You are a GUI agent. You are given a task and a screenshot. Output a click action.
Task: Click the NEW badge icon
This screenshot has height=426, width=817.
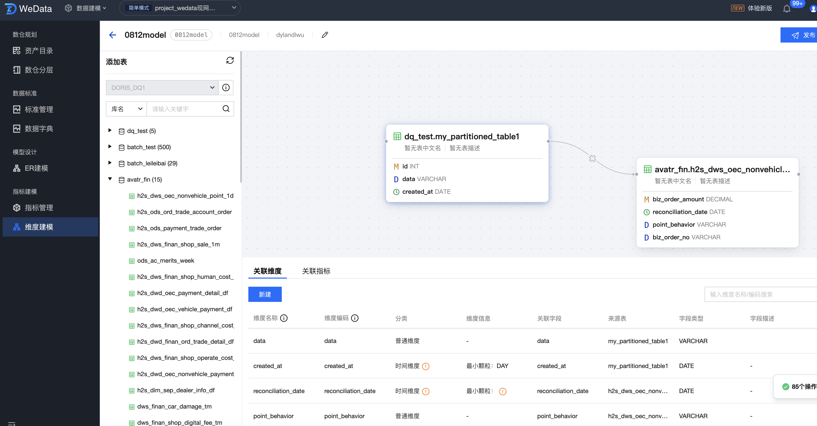[737, 8]
